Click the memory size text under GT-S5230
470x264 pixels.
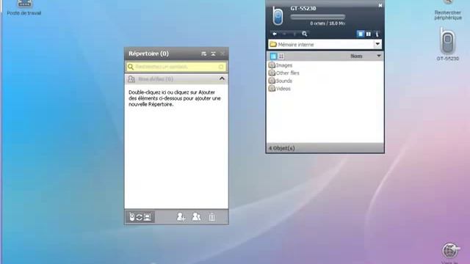click(328, 23)
